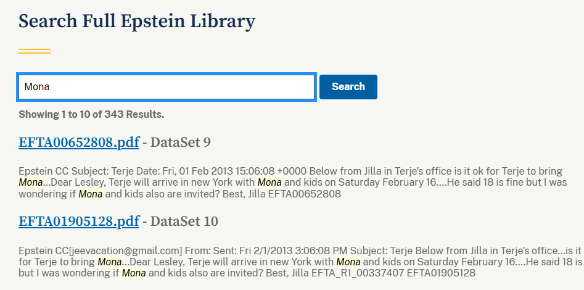Click "Fri 2/1/2013 3:06:08 PM" in second snippet
The width and height of the screenshot is (584, 290).
pyautogui.click(x=295, y=250)
